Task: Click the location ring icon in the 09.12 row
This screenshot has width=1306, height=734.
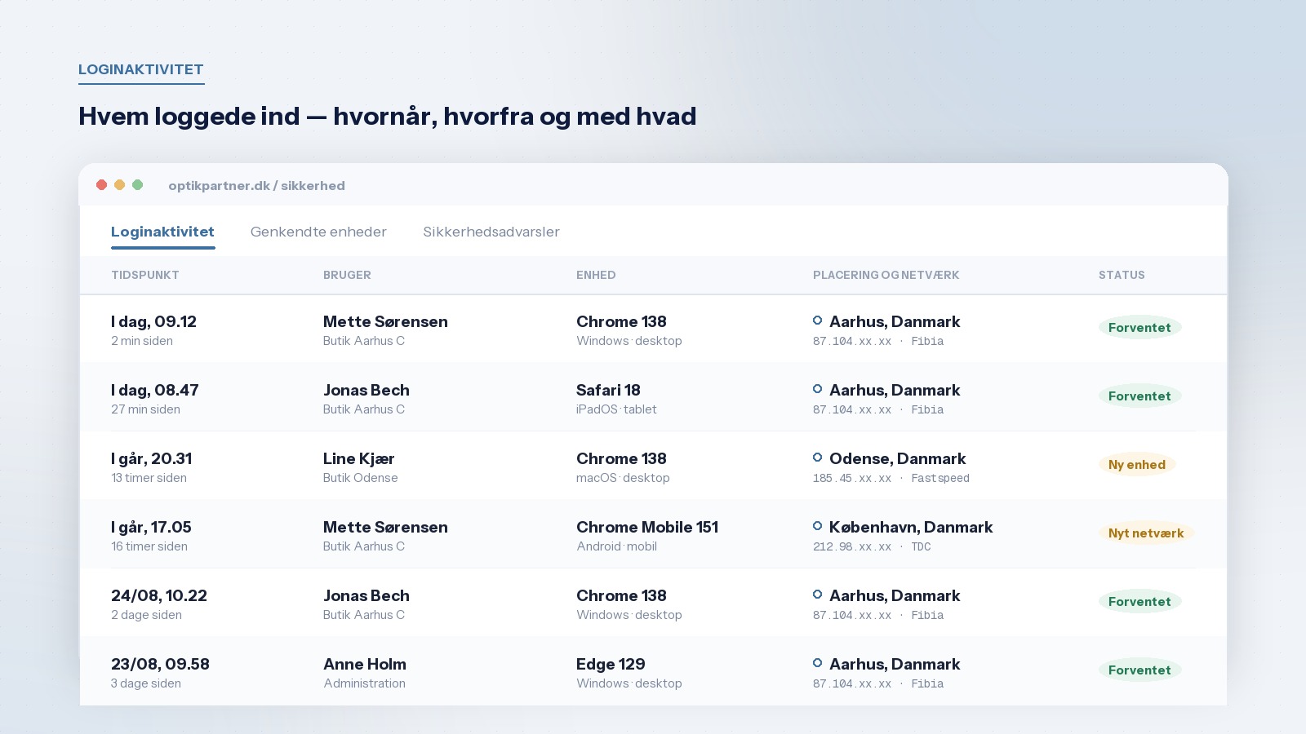Action: pos(817,321)
